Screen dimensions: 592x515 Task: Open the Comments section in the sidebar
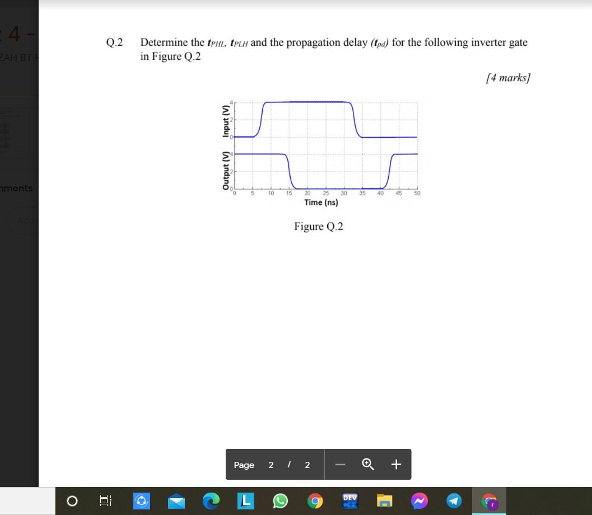(17, 188)
